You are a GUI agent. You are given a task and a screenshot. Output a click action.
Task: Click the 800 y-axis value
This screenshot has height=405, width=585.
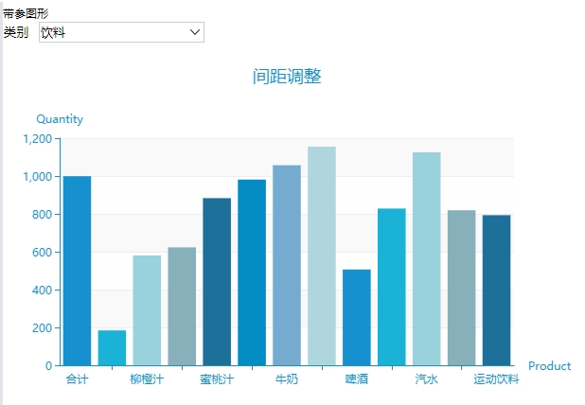[43, 215]
